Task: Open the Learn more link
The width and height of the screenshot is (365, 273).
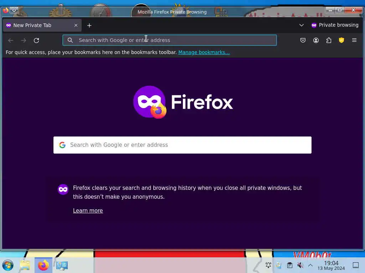Action: [x=88, y=210]
